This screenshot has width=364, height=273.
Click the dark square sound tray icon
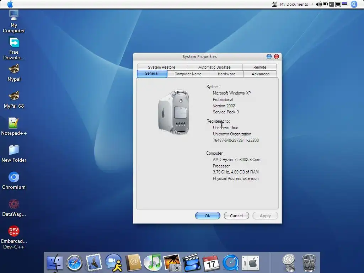[x=332, y=4]
